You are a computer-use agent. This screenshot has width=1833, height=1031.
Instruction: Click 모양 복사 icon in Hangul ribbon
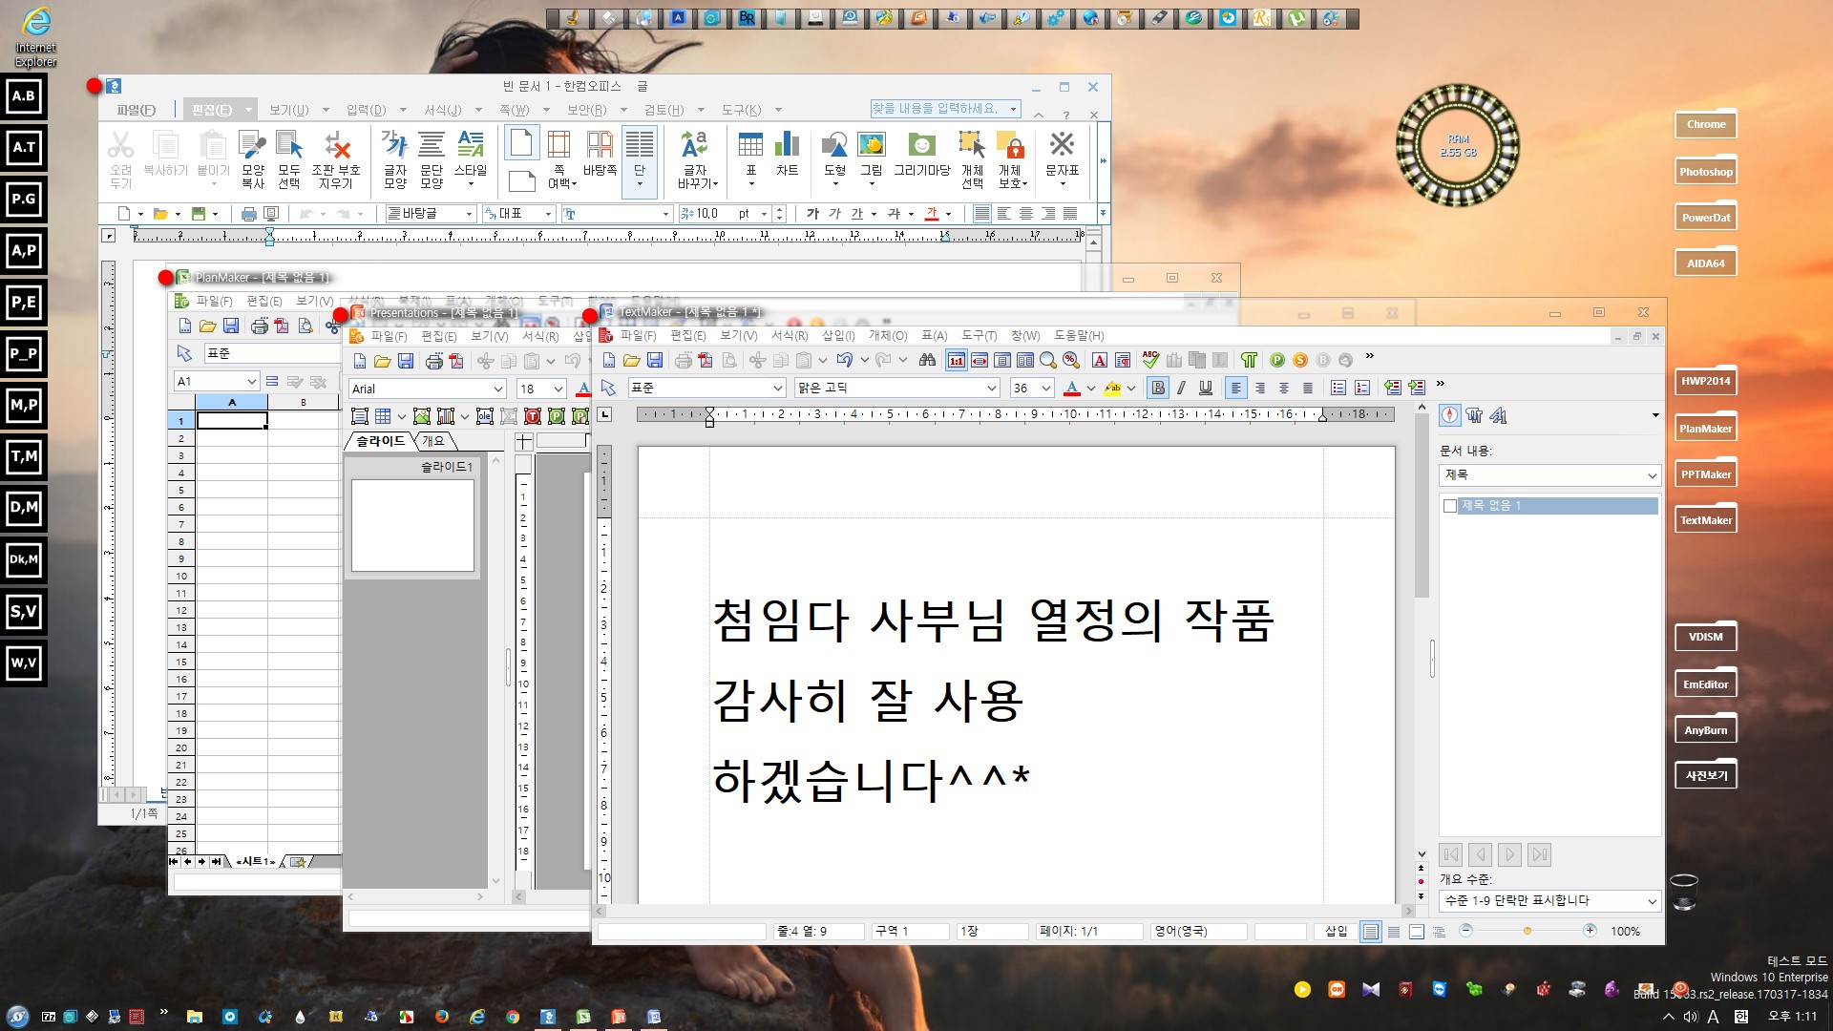(x=253, y=159)
